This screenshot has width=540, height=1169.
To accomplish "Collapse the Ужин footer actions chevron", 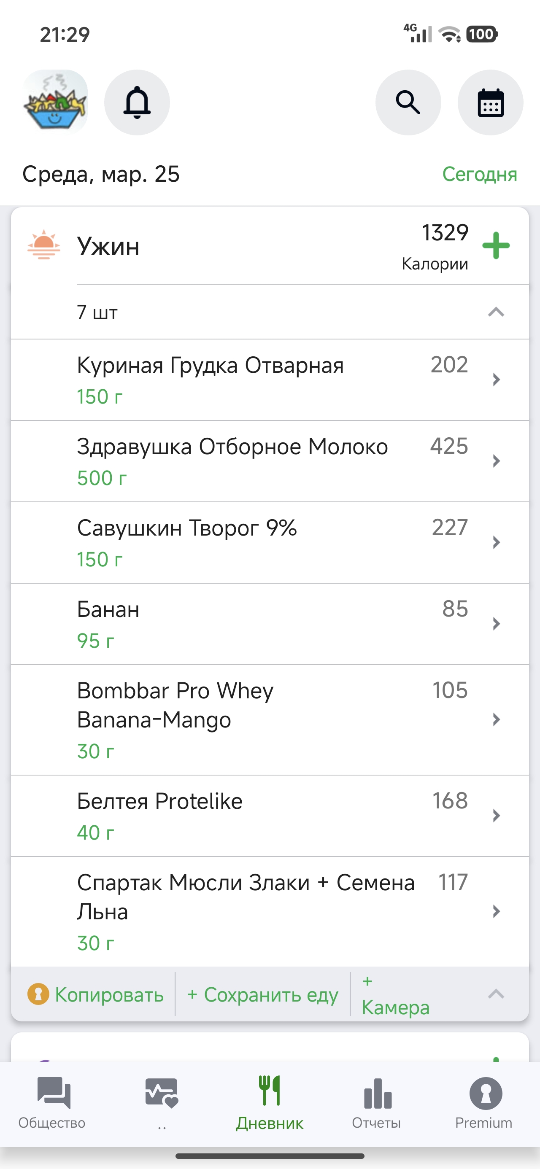I will click(x=496, y=994).
